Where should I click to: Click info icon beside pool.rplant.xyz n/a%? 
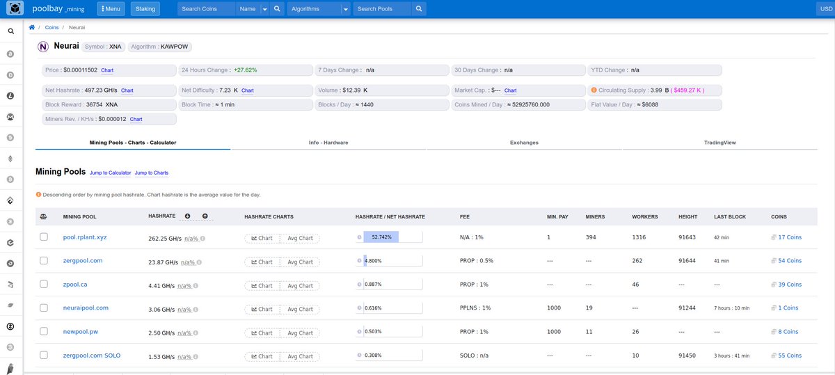pos(203,238)
